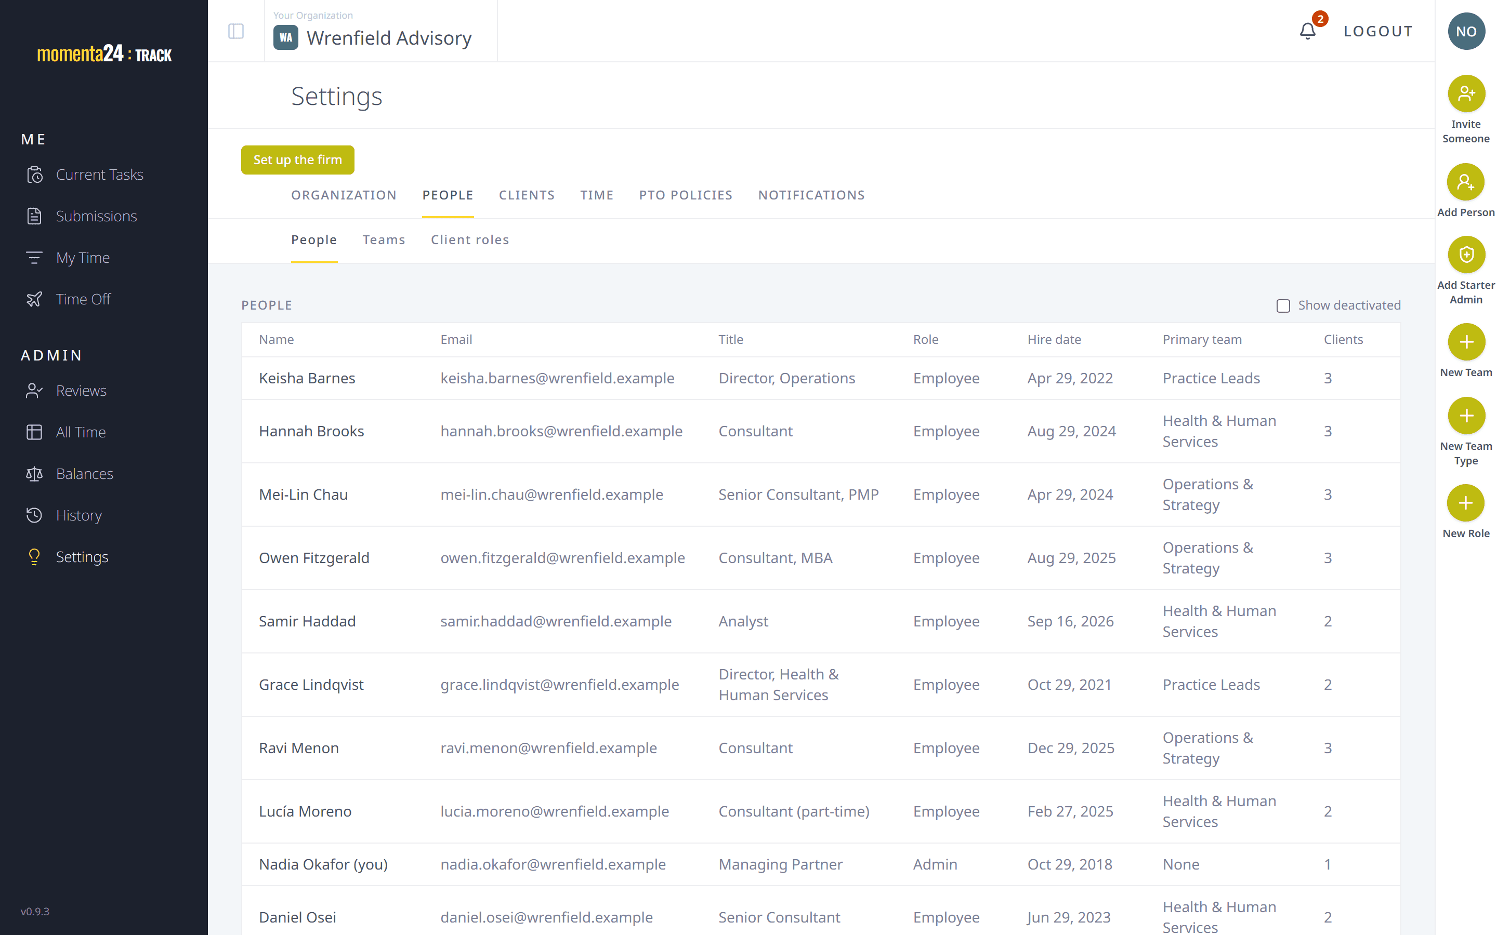Open the notifications bell
1497x935 pixels.
tap(1307, 31)
